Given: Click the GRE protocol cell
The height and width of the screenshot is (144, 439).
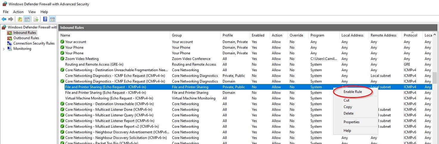Looking at the screenshot, I should click(x=407, y=64).
